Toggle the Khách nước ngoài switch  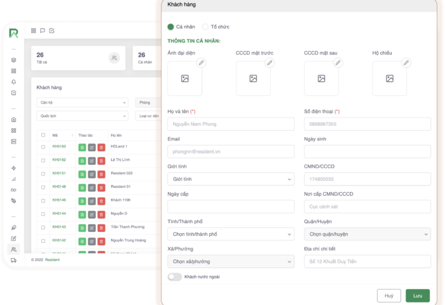coord(174,277)
